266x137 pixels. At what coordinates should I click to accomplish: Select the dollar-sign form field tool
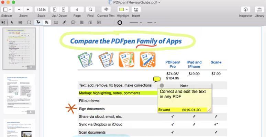(x=90, y=22)
